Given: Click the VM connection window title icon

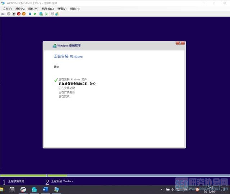Looking at the screenshot, I should pyautogui.click(x=3, y=3).
